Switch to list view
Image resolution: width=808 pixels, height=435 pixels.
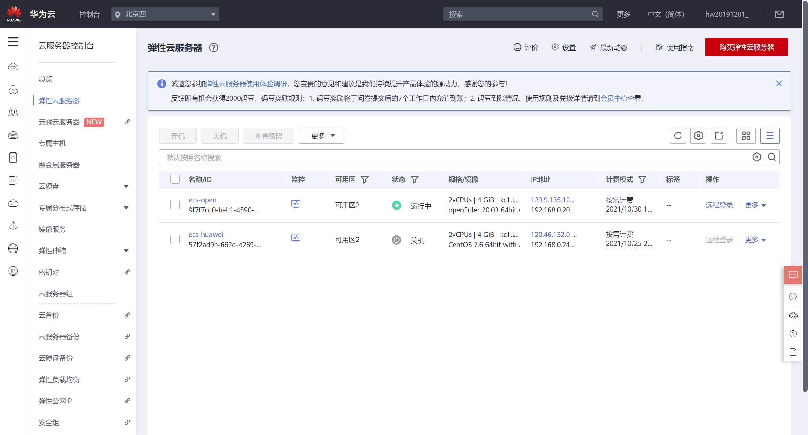[x=770, y=136]
